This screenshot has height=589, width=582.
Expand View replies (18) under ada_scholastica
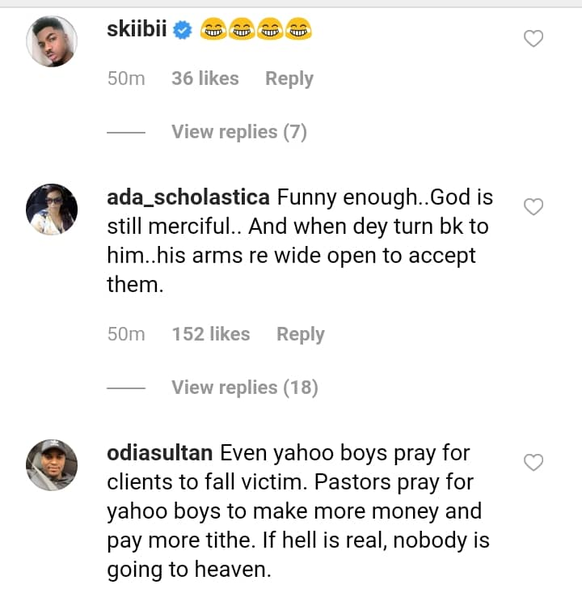tap(244, 388)
